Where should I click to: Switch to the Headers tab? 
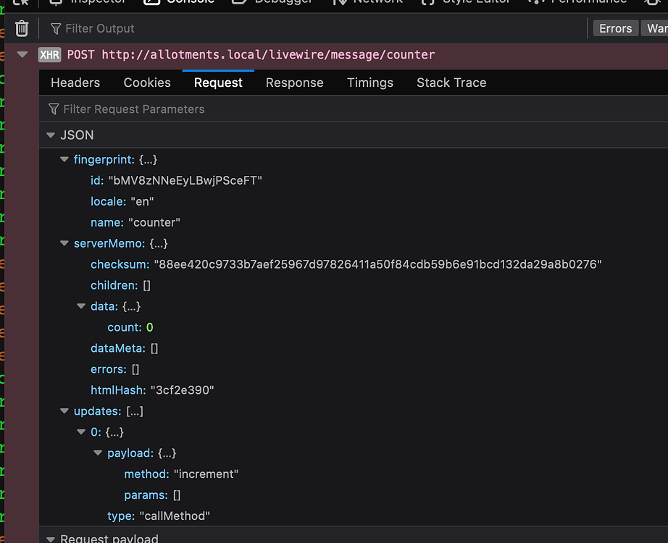tap(75, 83)
